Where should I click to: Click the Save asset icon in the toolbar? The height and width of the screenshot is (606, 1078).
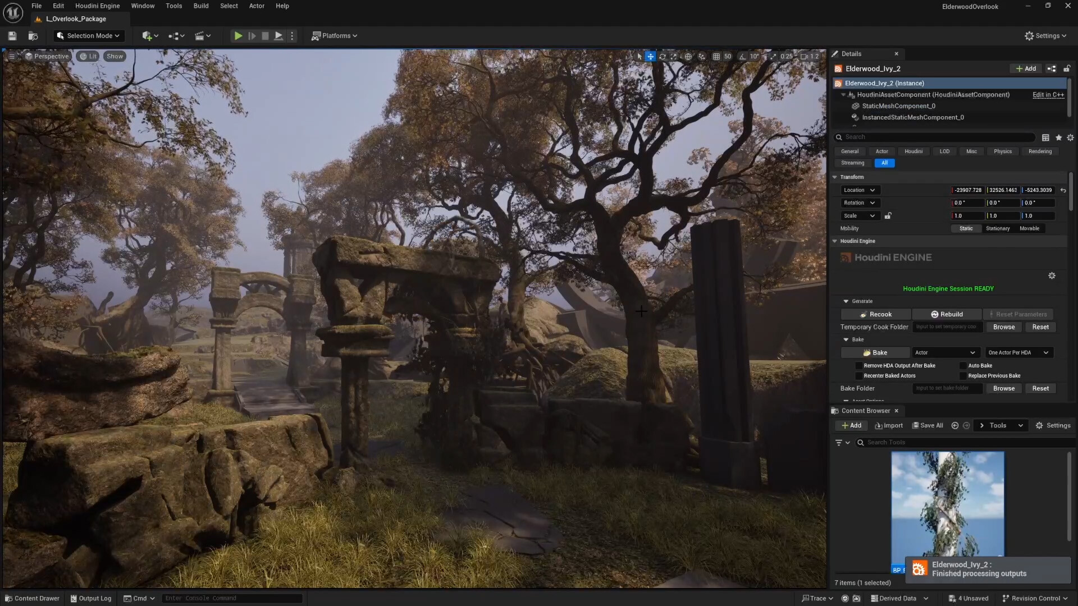tap(11, 35)
